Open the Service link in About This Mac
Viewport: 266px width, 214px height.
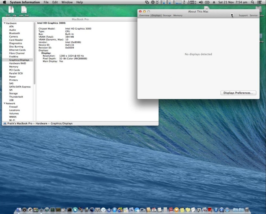coord(253,15)
